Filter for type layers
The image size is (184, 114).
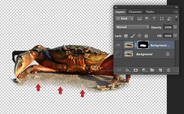pos(154,18)
